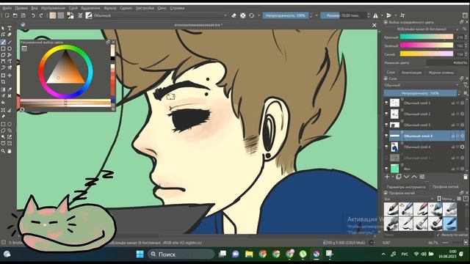Click the New document toolbar icon
The image size is (470, 264).
tap(7, 15)
